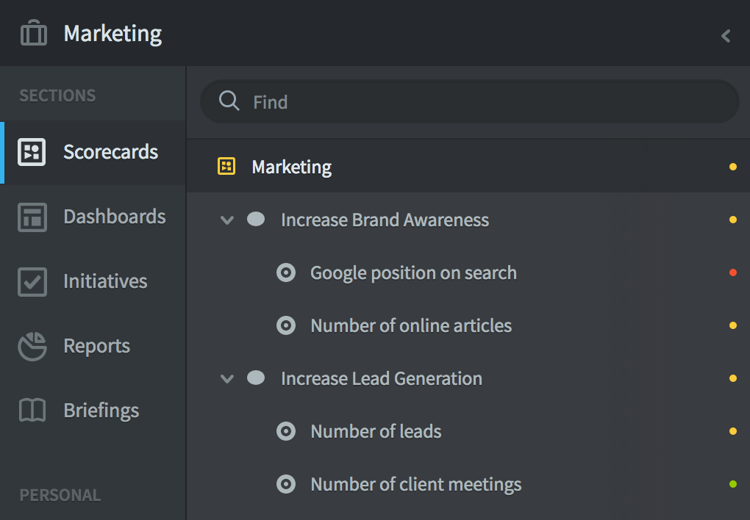Screen dimensions: 750x520
Task: Click red status dot for Google position
Action: click(732, 273)
